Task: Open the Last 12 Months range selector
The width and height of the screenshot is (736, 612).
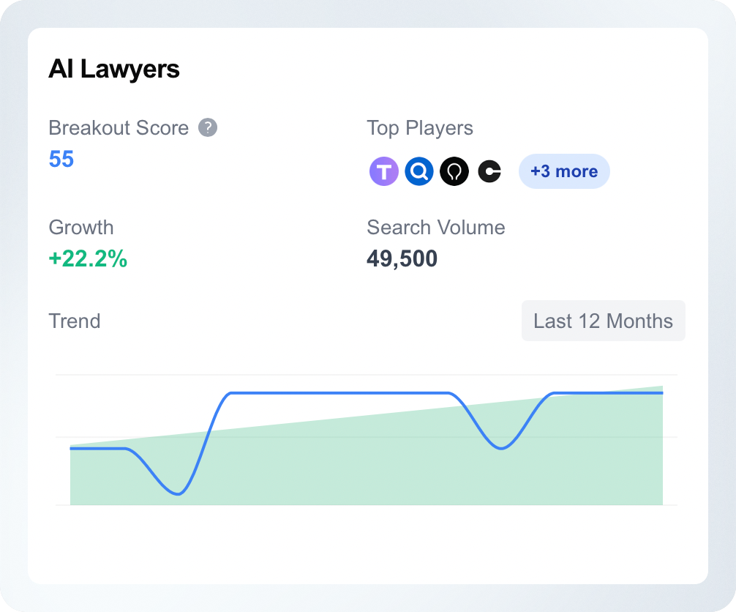Action: [x=603, y=321]
